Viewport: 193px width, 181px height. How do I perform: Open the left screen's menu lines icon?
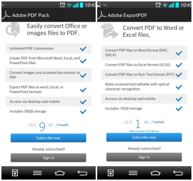tap(37, 173)
